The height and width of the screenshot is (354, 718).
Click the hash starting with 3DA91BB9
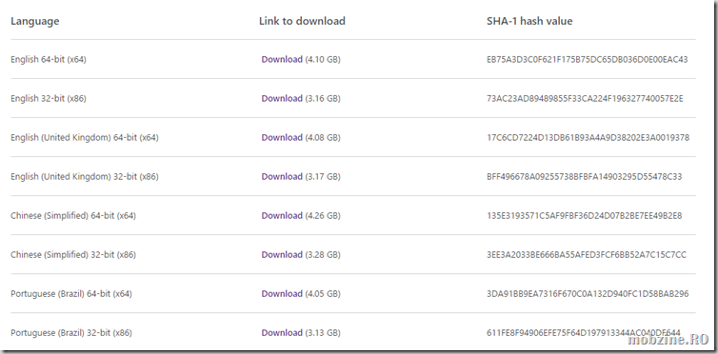(588, 294)
